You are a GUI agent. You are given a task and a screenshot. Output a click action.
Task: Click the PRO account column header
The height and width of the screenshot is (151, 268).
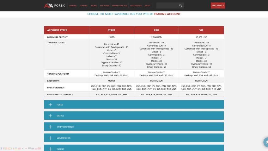pyautogui.click(x=156, y=30)
